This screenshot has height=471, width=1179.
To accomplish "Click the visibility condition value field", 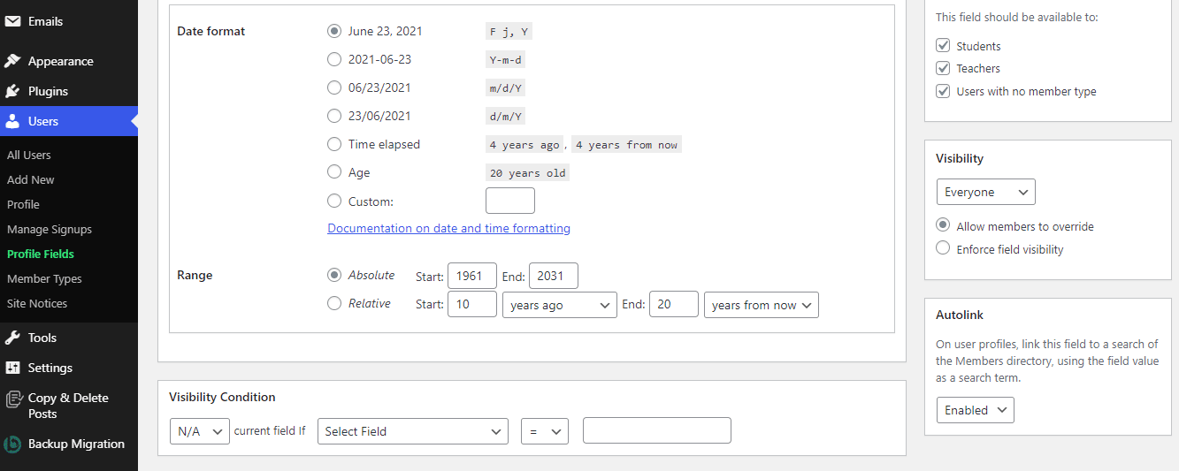I will (x=657, y=430).
